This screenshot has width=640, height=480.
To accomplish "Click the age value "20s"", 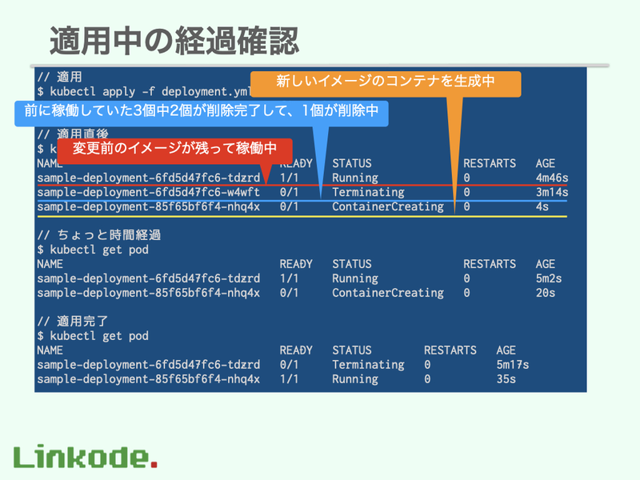I will [546, 293].
